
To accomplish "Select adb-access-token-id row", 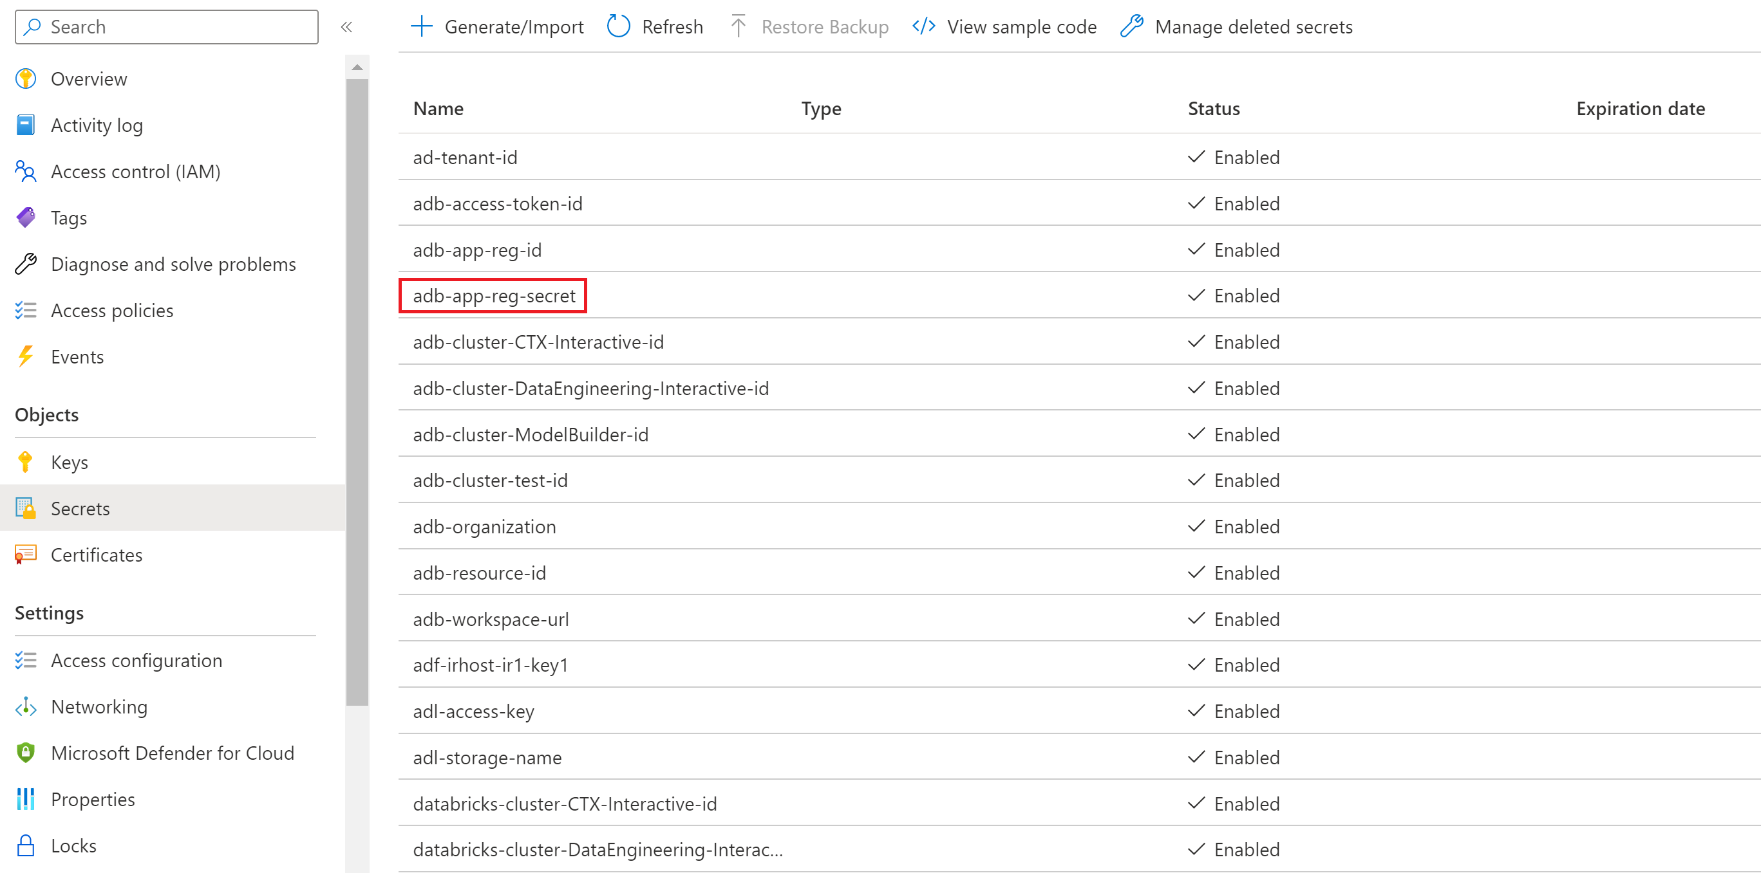I will pos(1079,203).
